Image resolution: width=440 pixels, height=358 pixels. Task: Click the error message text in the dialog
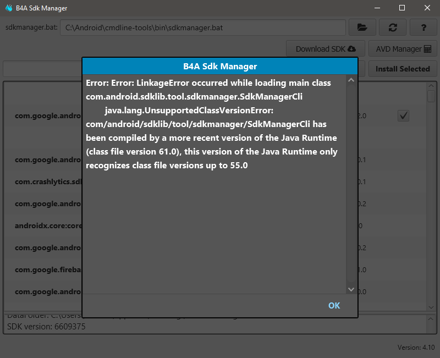212,124
